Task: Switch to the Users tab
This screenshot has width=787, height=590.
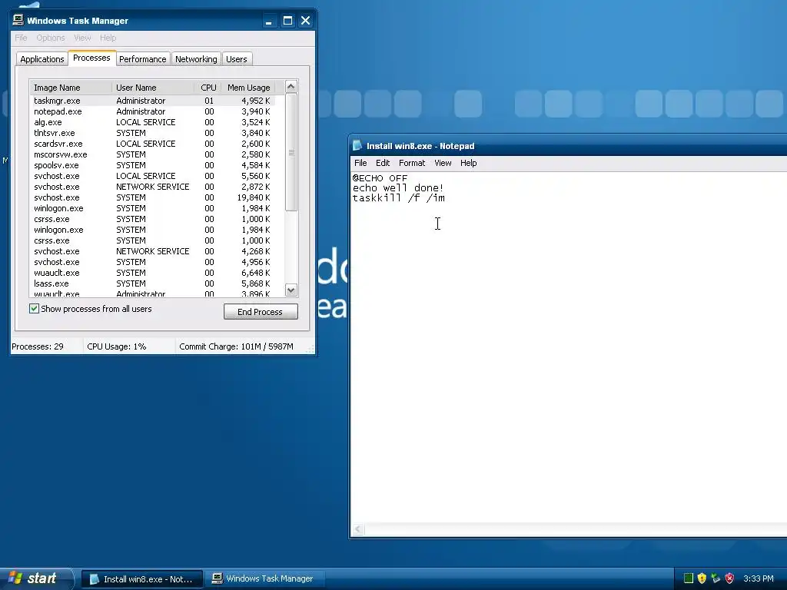Action: [237, 59]
